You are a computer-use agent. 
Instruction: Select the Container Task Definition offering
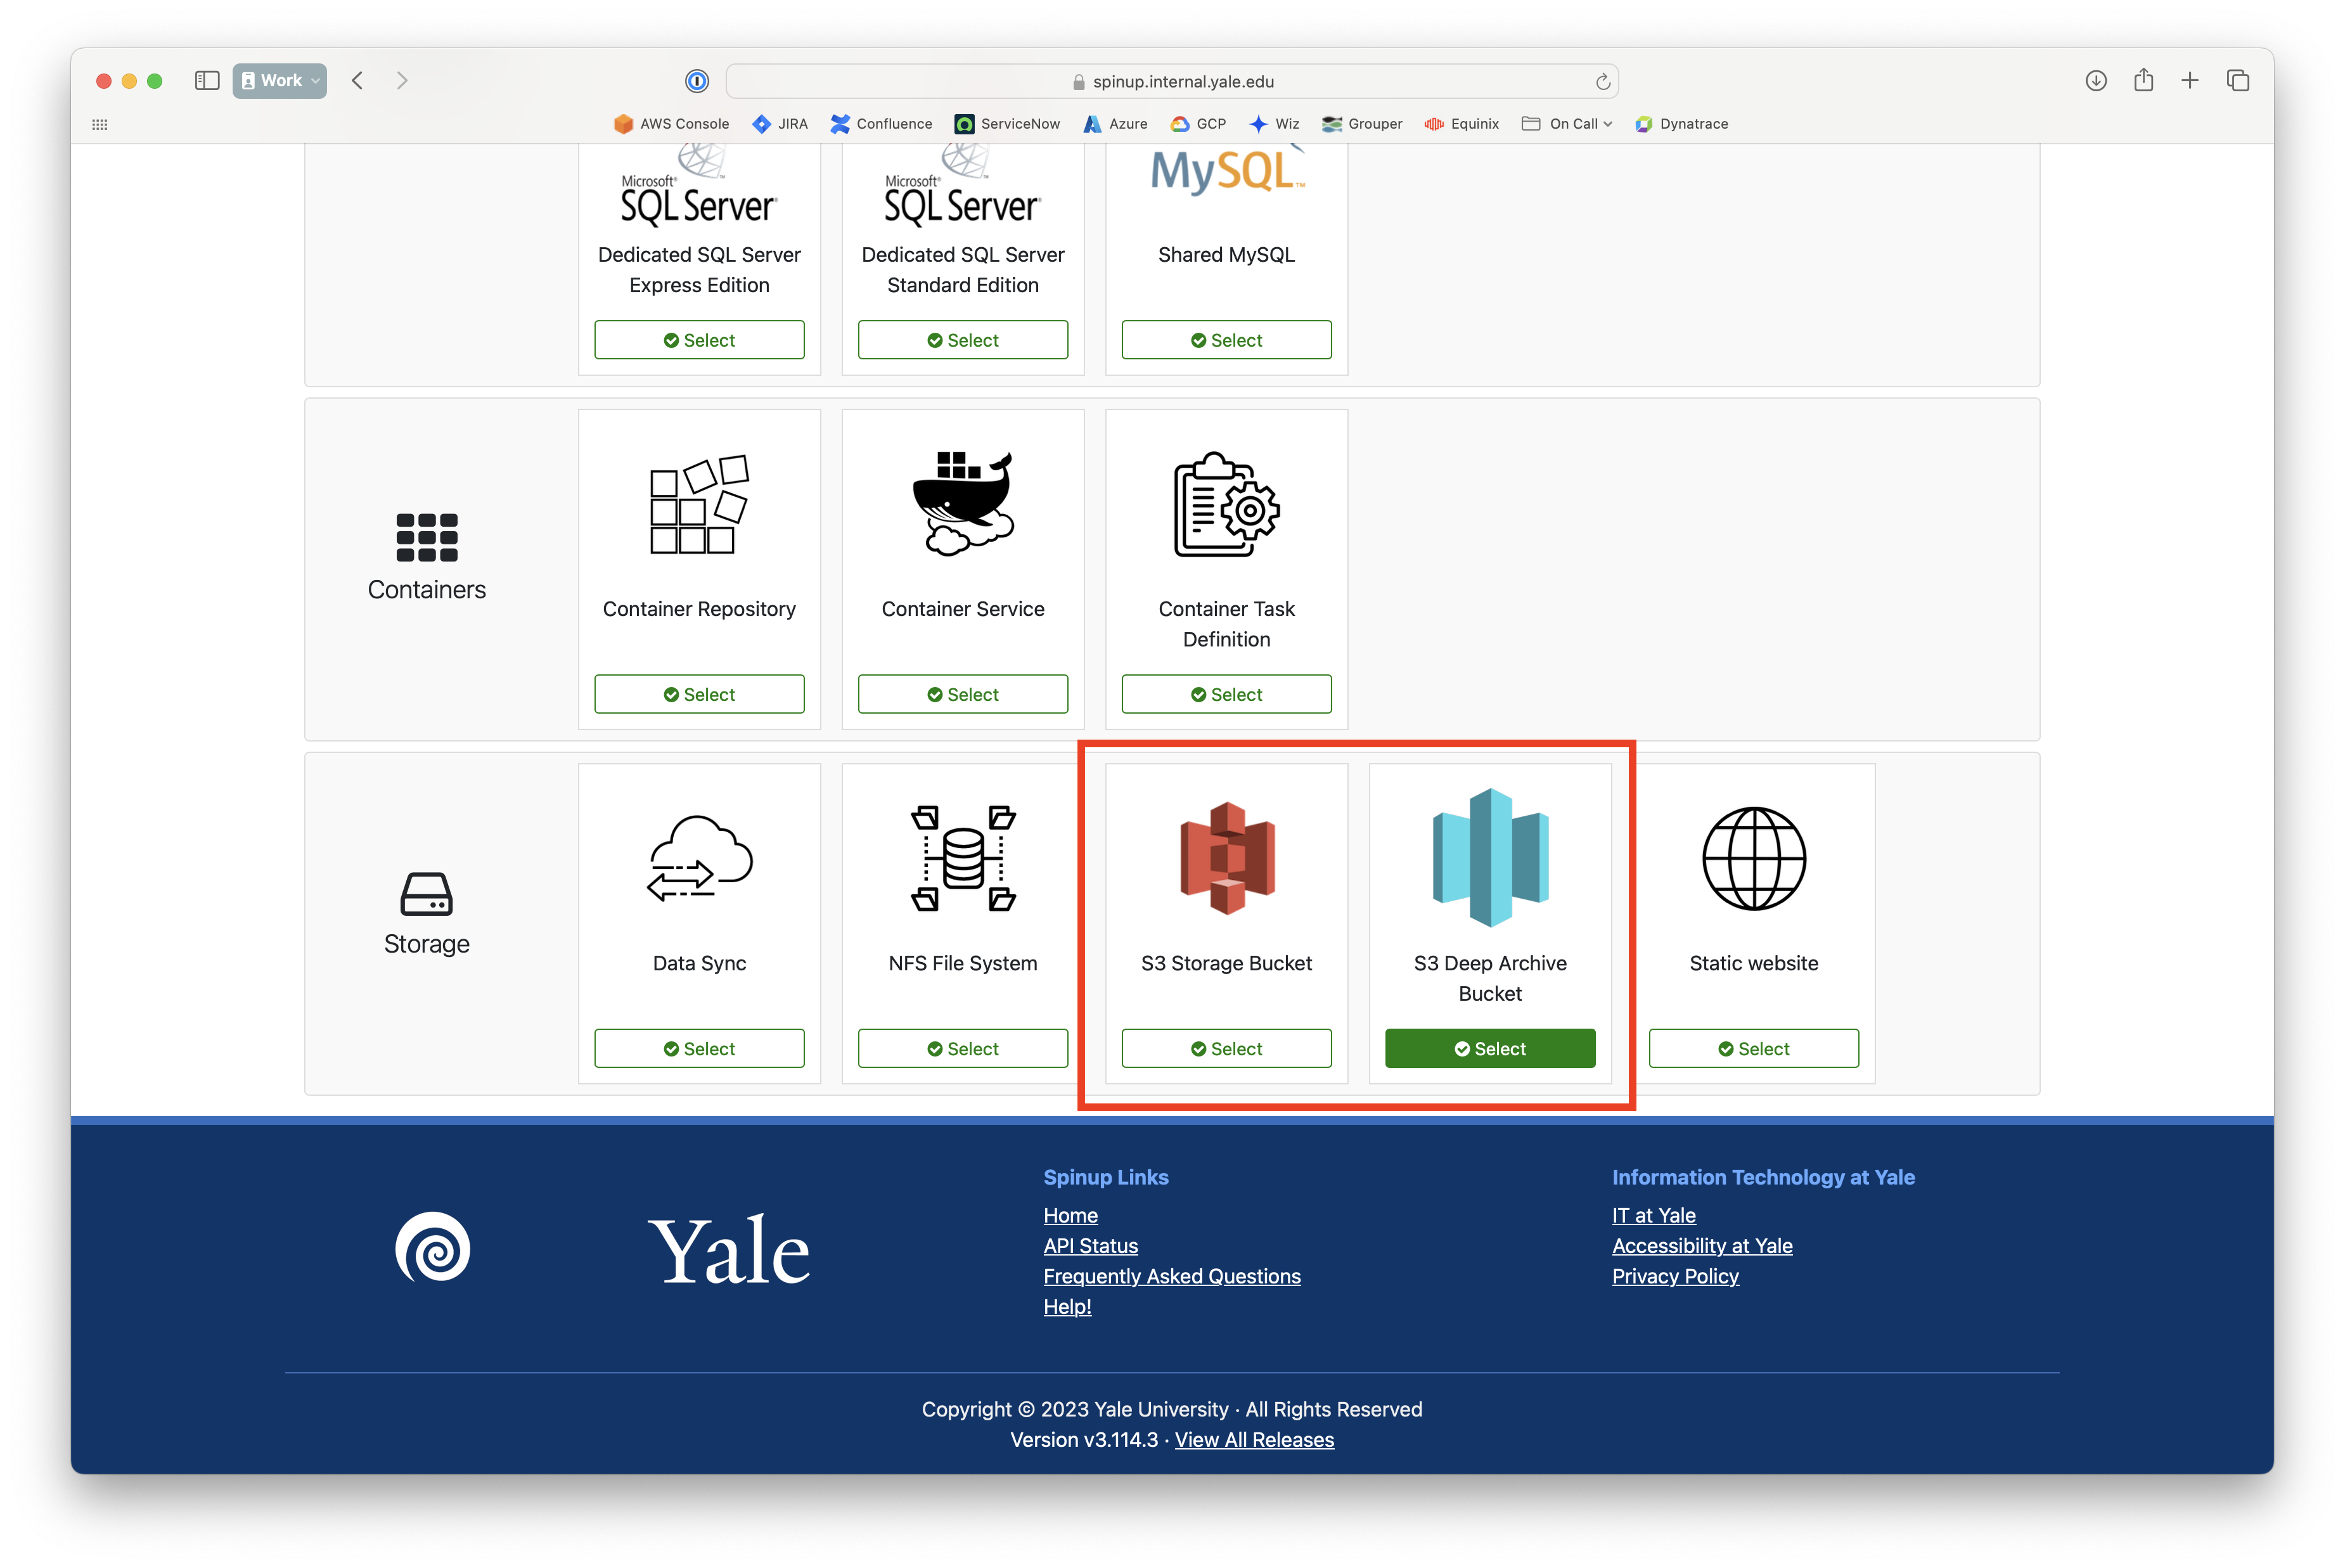[1226, 694]
